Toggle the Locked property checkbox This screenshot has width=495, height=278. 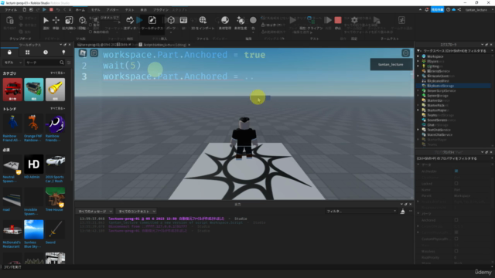[456, 184]
